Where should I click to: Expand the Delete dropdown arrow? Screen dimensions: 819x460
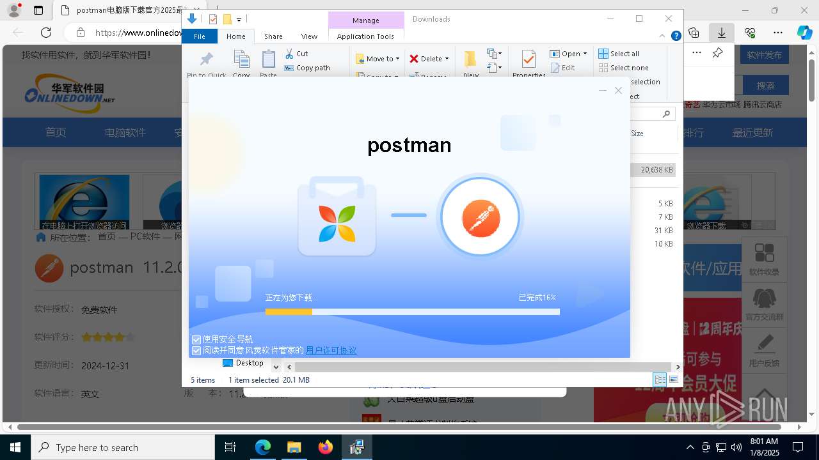[447, 59]
